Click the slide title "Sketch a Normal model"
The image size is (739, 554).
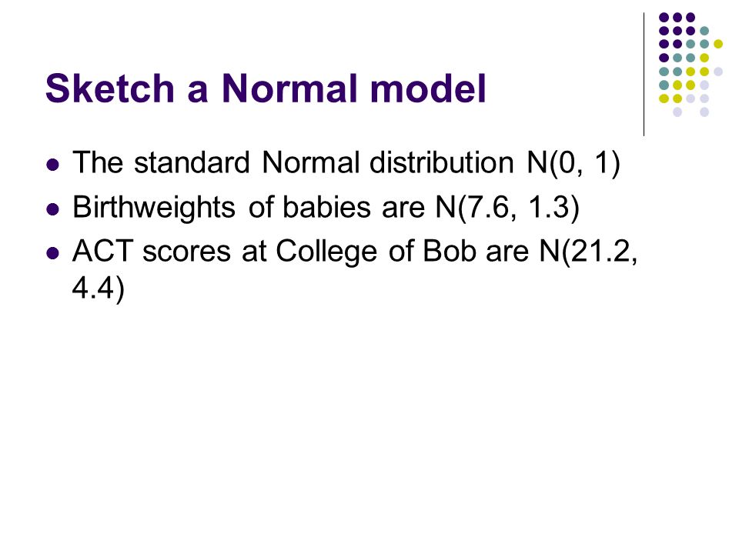[x=266, y=88]
